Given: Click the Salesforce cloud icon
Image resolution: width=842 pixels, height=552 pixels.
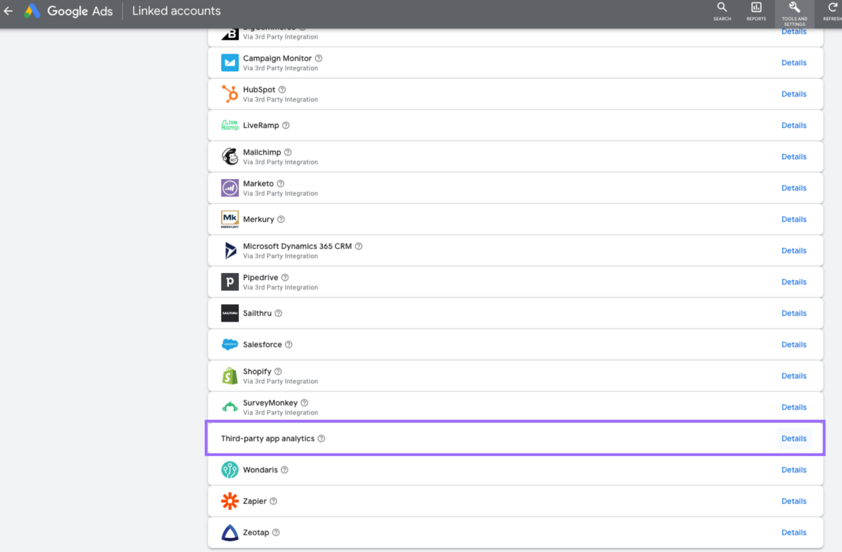Looking at the screenshot, I should (x=230, y=344).
